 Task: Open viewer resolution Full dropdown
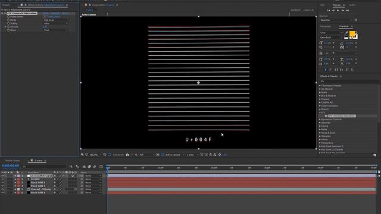click(x=146, y=155)
